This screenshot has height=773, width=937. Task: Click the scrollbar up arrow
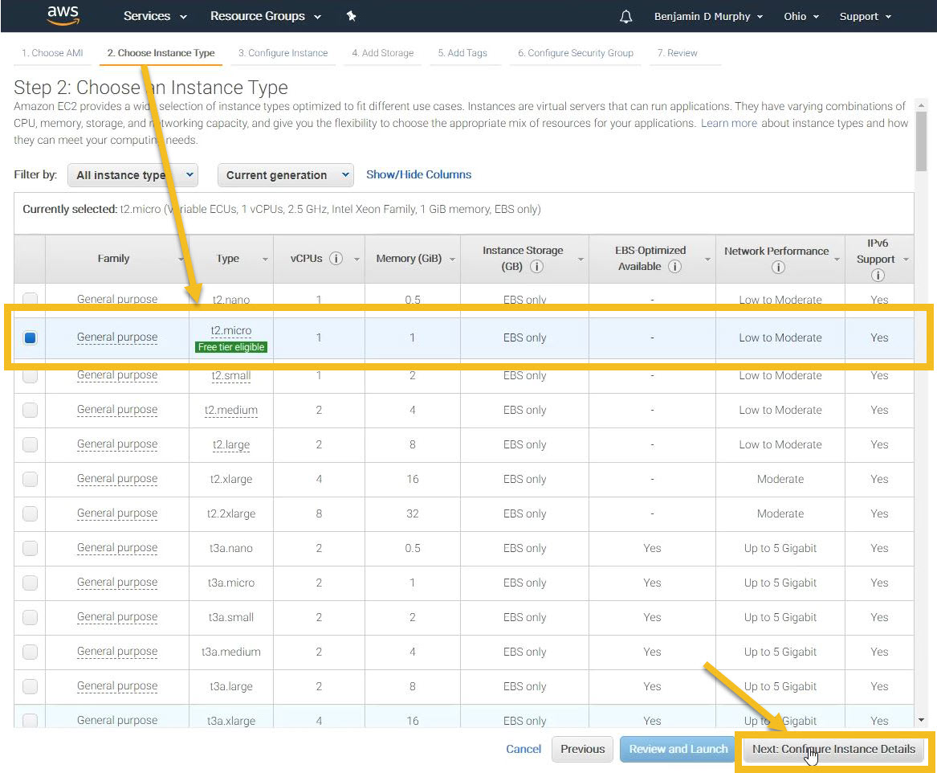[921, 105]
